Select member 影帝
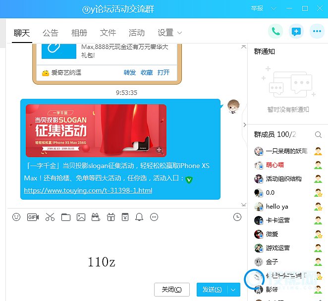The image size is (328, 301). 272,290
